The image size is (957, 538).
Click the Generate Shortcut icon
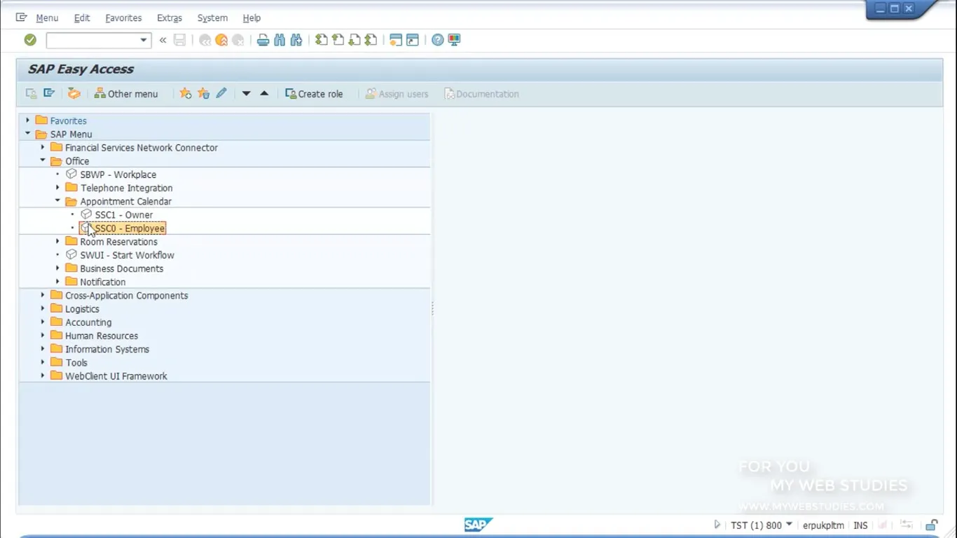click(x=413, y=40)
